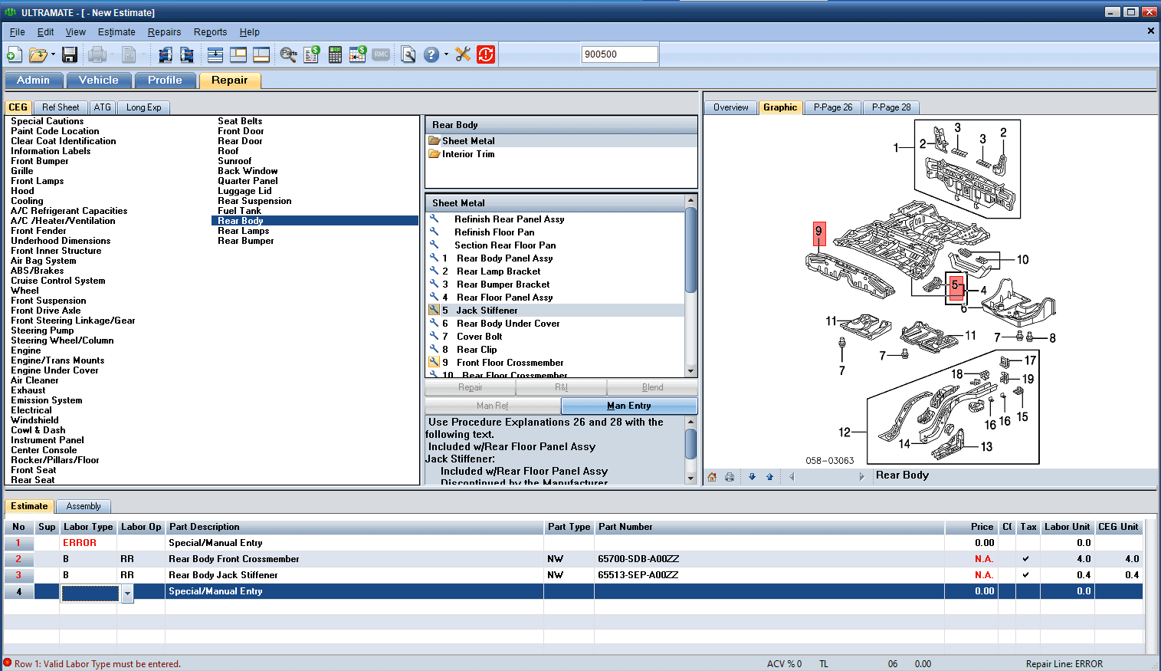Create a new estimate with the green plus icon
The image size is (1161, 671).
(14, 54)
